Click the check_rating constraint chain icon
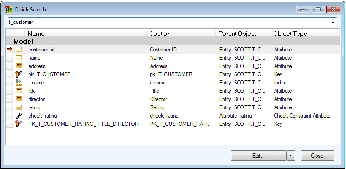 [x=19, y=116]
